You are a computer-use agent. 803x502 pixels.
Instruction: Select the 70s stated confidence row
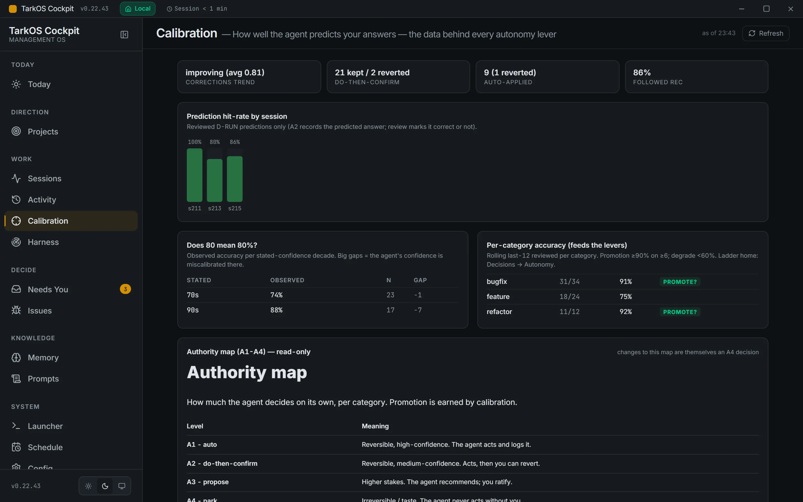tap(323, 295)
